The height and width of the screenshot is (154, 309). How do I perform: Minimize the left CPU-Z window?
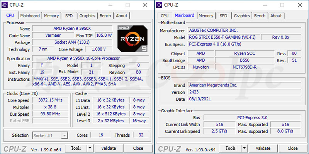click(110, 5)
